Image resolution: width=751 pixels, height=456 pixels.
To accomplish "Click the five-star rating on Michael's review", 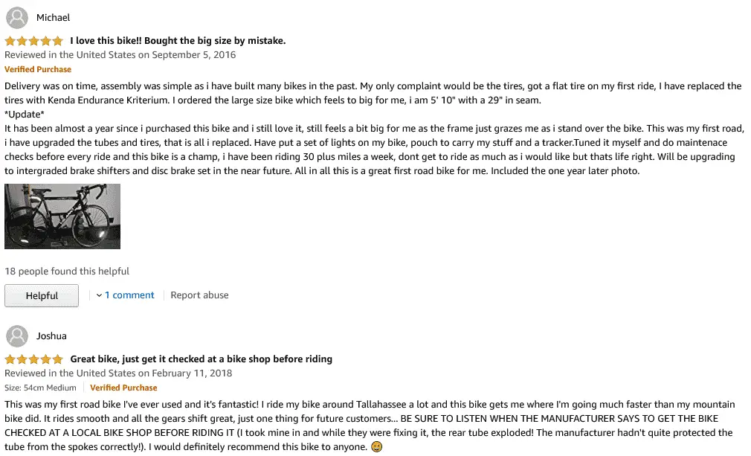I will click(x=33, y=41).
